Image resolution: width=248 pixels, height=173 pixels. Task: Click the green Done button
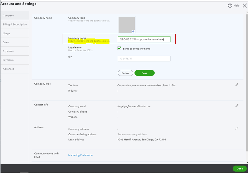click(x=239, y=169)
